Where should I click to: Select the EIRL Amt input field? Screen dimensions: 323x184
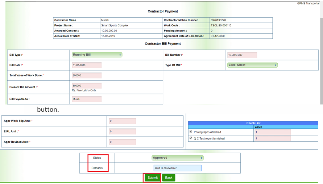[122, 132]
